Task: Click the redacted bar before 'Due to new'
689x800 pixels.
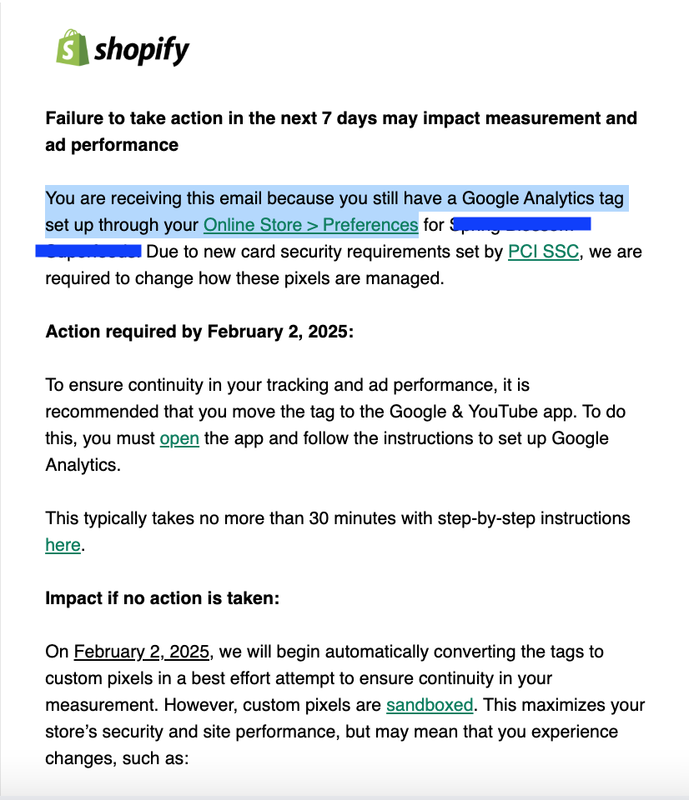Action: pos(88,250)
